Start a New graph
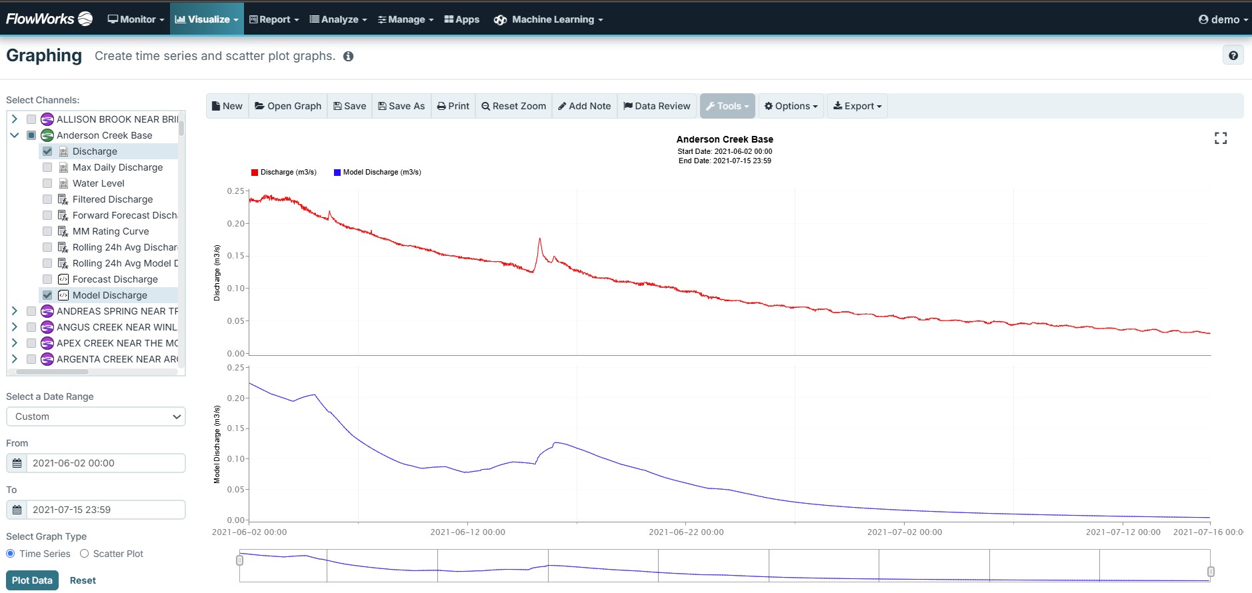The height and width of the screenshot is (593, 1252). [x=227, y=106]
